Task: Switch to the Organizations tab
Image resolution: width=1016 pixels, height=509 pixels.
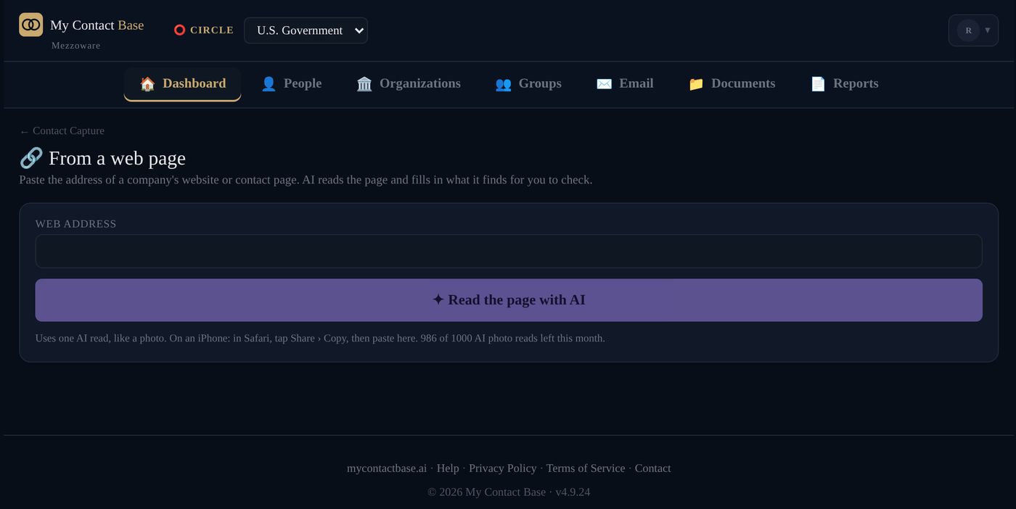Action: point(409,84)
